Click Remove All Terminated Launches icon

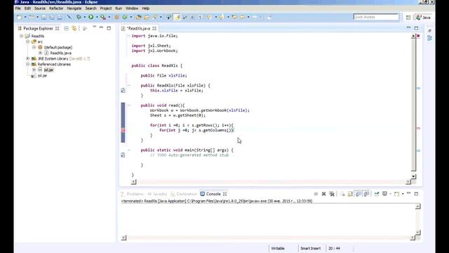click(x=332, y=194)
